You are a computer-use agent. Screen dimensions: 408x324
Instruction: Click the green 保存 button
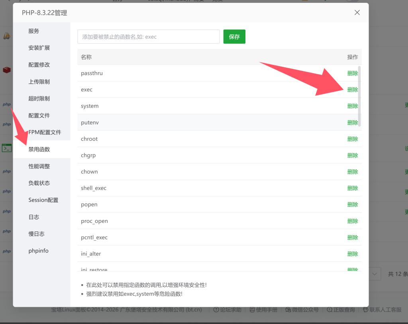(234, 37)
